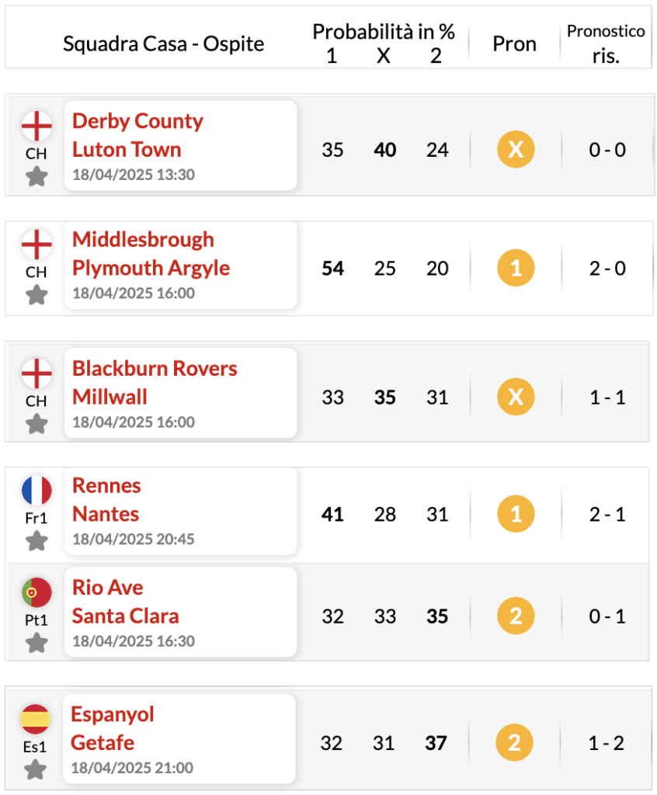Image resolution: width=657 pixels, height=795 pixels.
Task: Open Plymouth Argyle team link
Action: coord(151,268)
